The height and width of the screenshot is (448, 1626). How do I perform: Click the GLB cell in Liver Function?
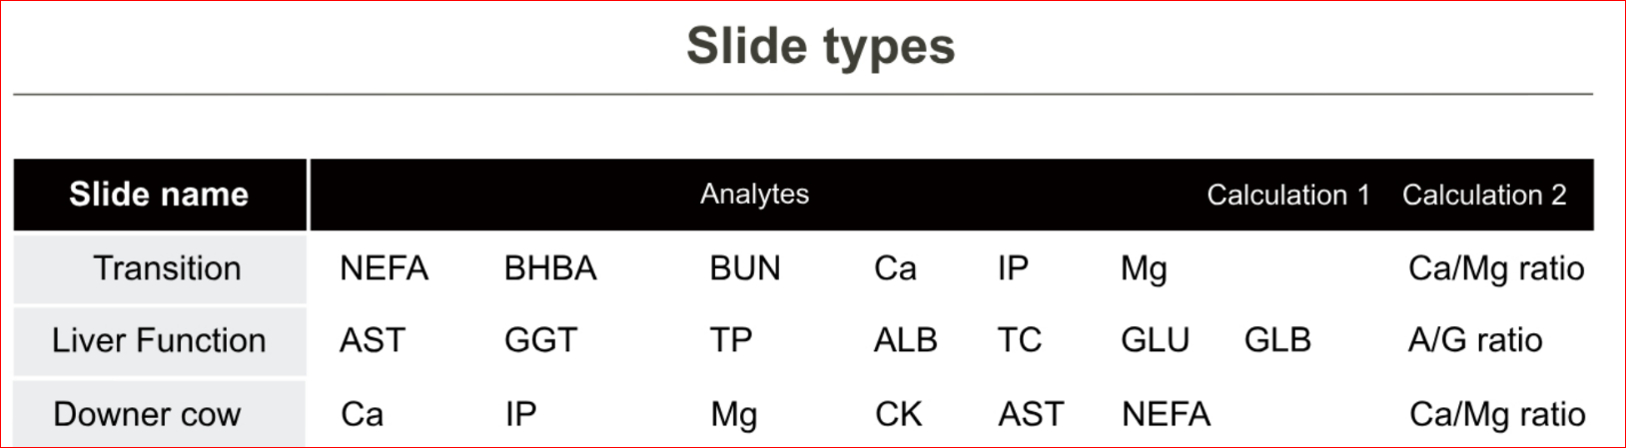[1276, 341]
